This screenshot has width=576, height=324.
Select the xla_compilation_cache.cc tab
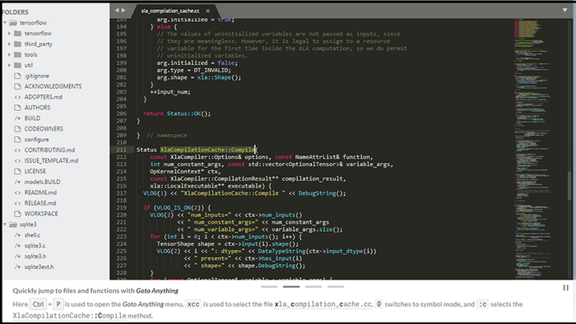point(170,11)
